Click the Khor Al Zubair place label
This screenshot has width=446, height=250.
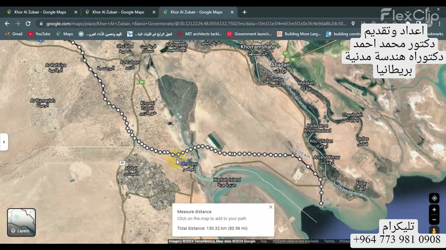tap(148, 108)
